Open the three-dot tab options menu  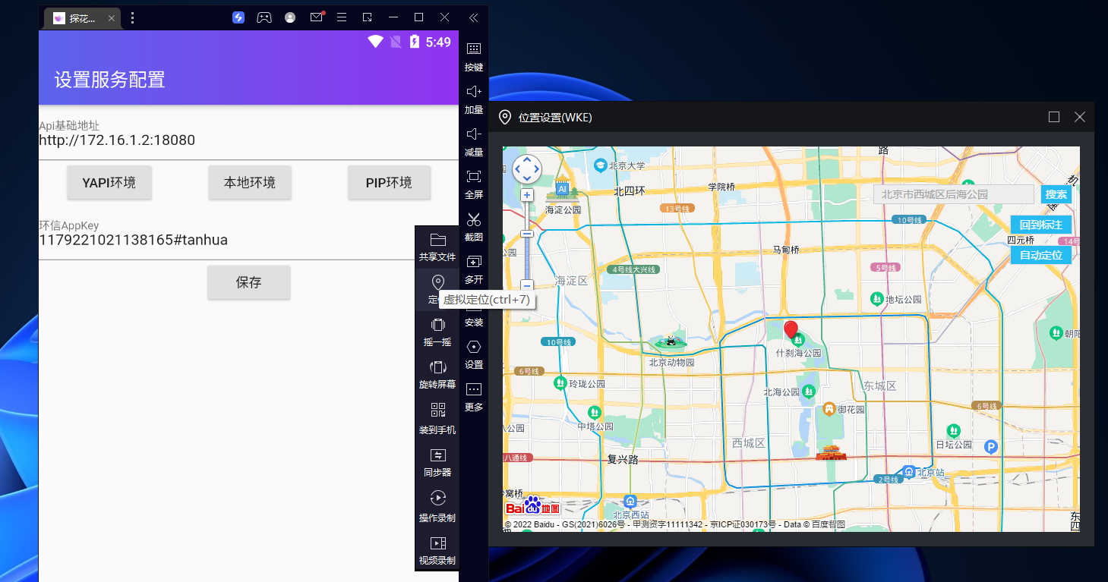pos(132,18)
